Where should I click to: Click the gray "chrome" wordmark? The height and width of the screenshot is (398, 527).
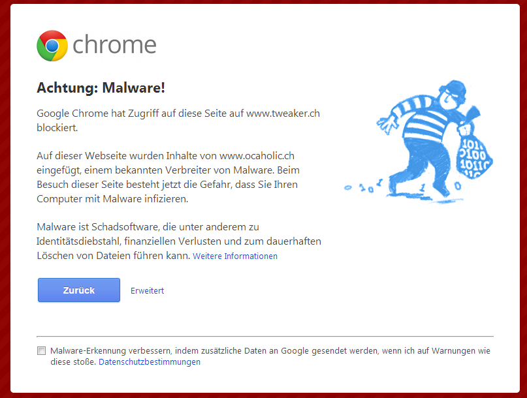click(114, 45)
